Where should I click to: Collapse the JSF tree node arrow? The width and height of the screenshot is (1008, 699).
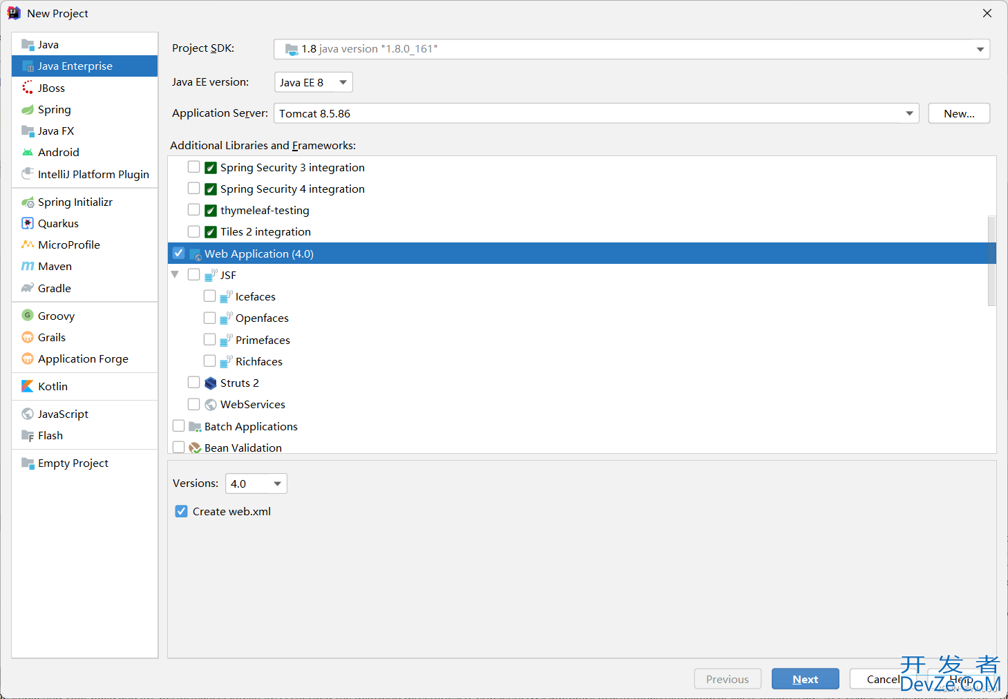175,275
